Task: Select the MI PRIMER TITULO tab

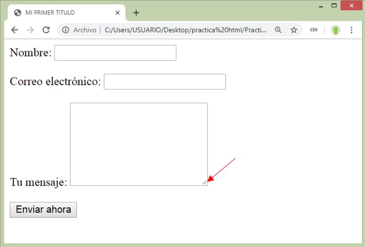Action: click(67, 13)
